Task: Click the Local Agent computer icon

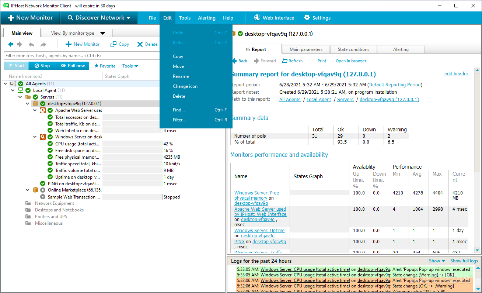Action: [x=21, y=90]
